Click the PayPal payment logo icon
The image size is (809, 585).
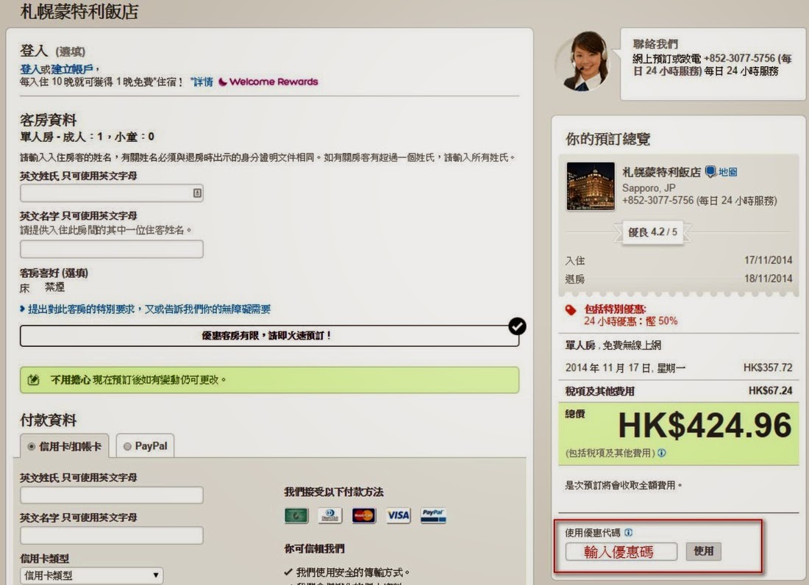tap(433, 515)
